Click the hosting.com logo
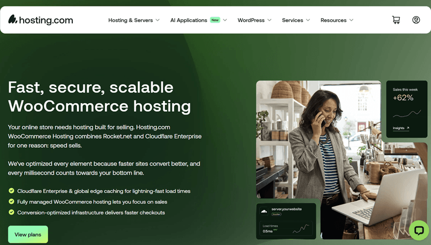This screenshot has height=245, width=431. coord(41,20)
